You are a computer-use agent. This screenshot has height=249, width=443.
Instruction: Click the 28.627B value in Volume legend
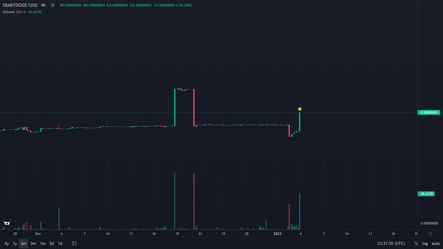(35, 12)
